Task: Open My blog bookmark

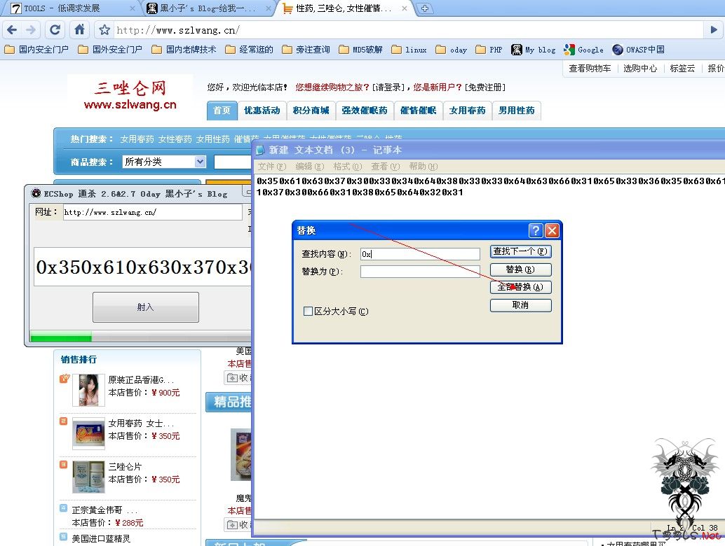Action: click(533, 50)
